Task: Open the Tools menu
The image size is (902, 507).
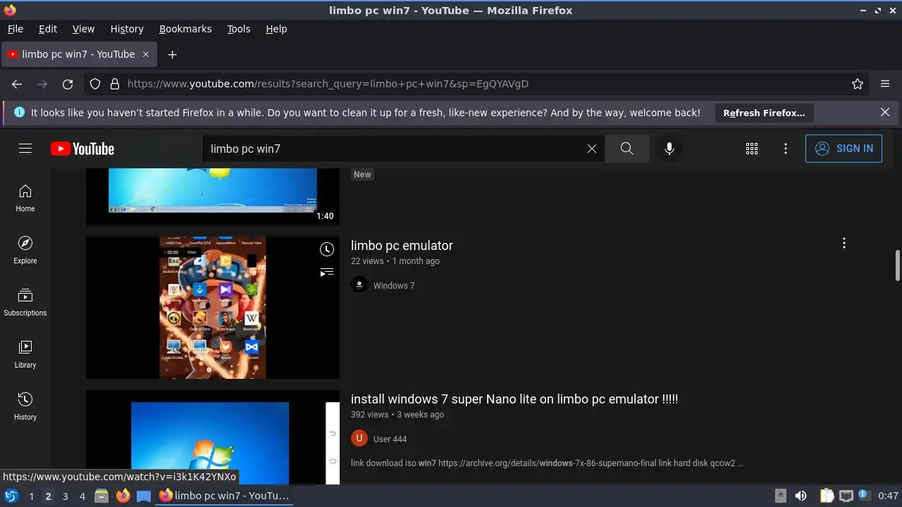Action: 239,29
